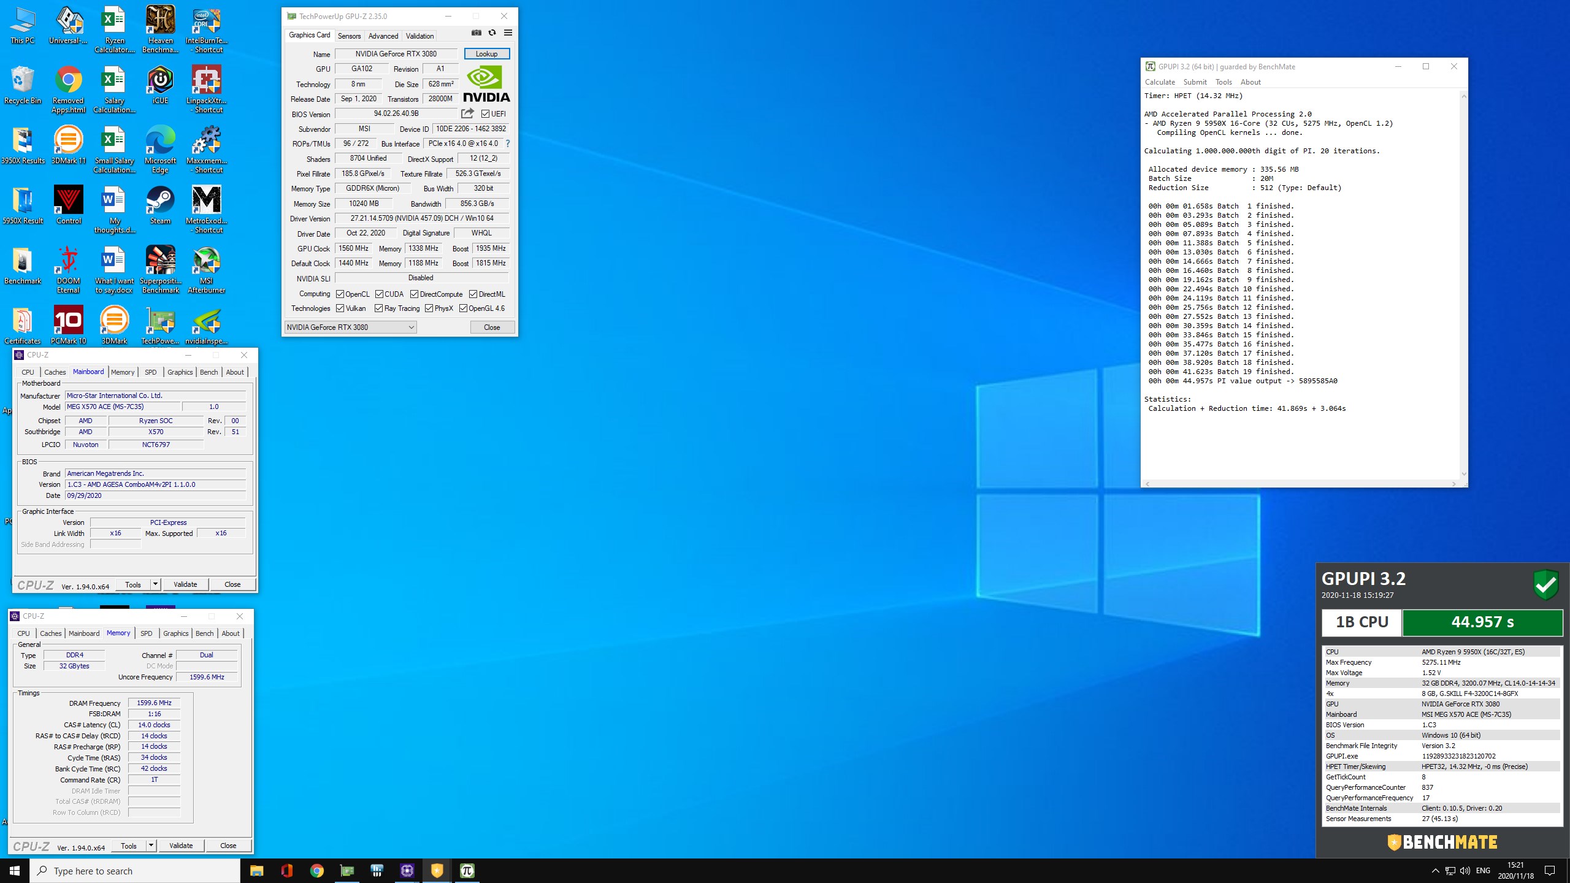The height and width of the screenshot is (883, 1570).
Task: Click Validate in CPU-Z Mainboard window
Action: tap(185, 584)
